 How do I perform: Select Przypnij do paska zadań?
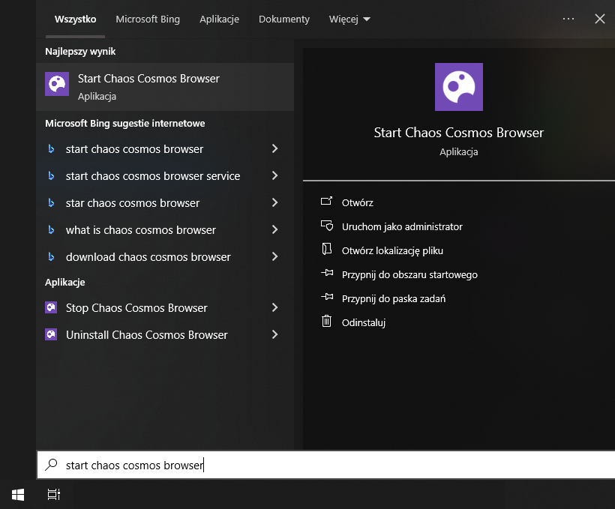pyautogui.click(x=394, y=298)
